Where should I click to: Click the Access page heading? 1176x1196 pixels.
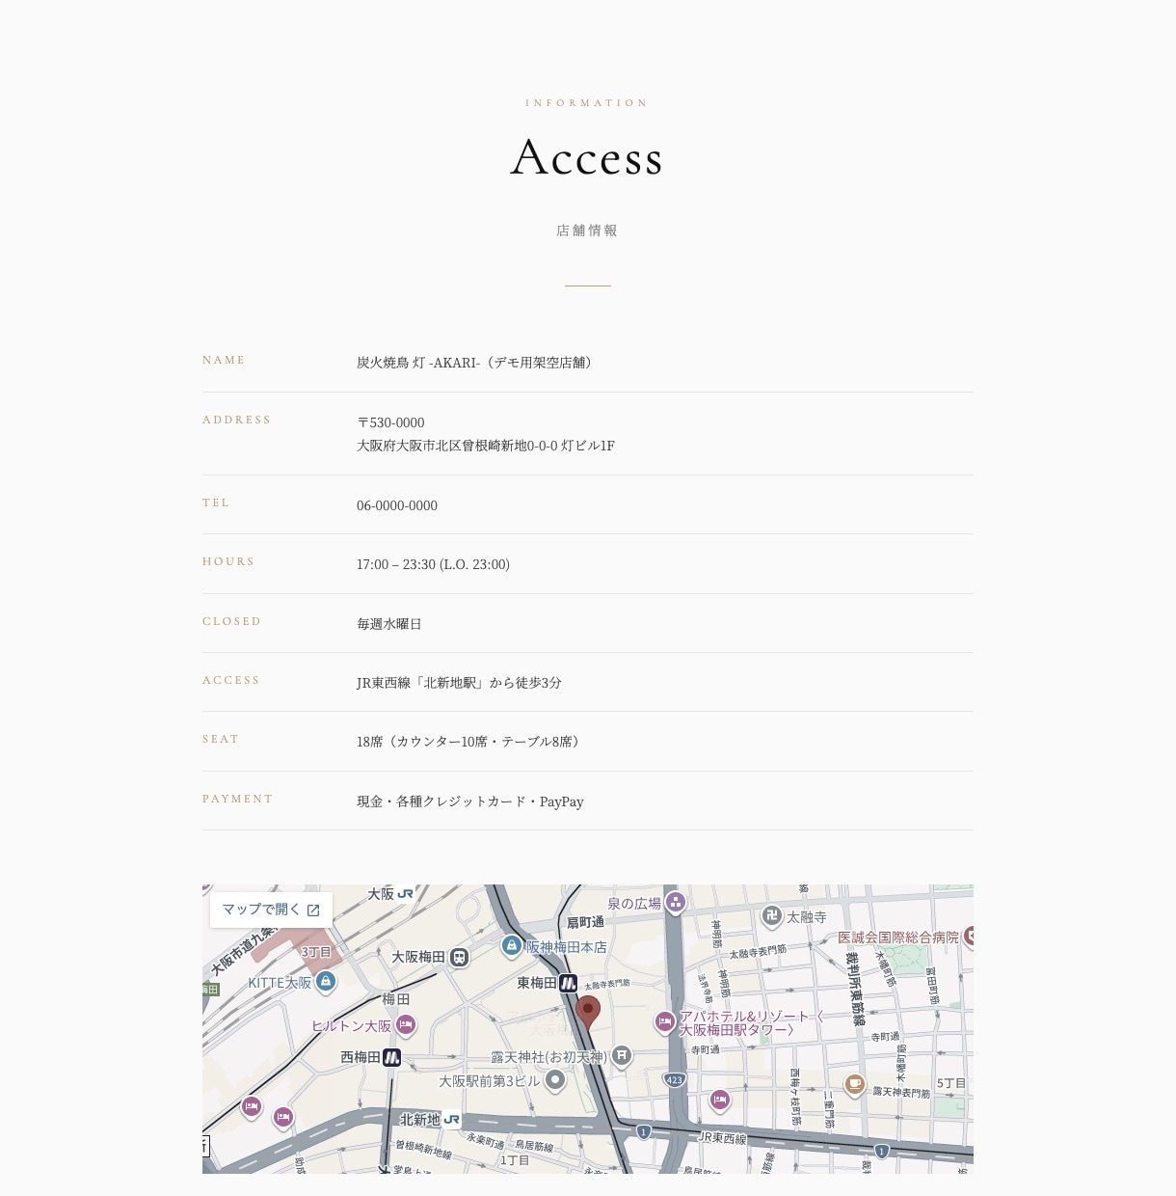(587, 157)
